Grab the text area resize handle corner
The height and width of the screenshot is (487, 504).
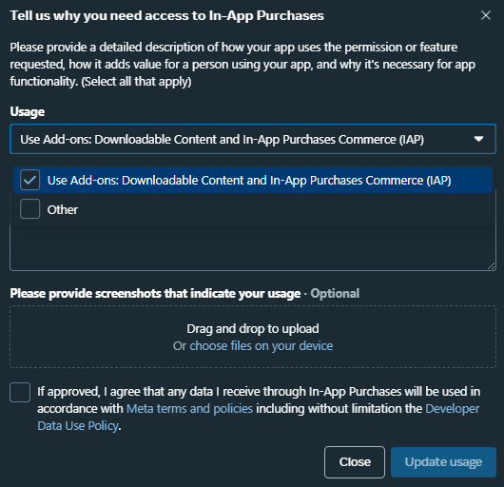click(x=491, y=265)
